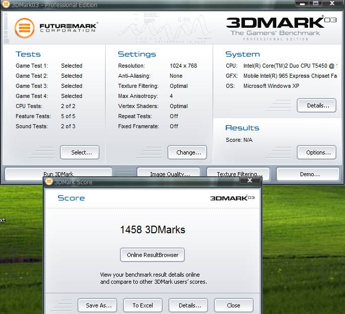Click the Futuremark orange logo
Screen dimensions: 345x314
pyautogui.click(x=25, y=28)
